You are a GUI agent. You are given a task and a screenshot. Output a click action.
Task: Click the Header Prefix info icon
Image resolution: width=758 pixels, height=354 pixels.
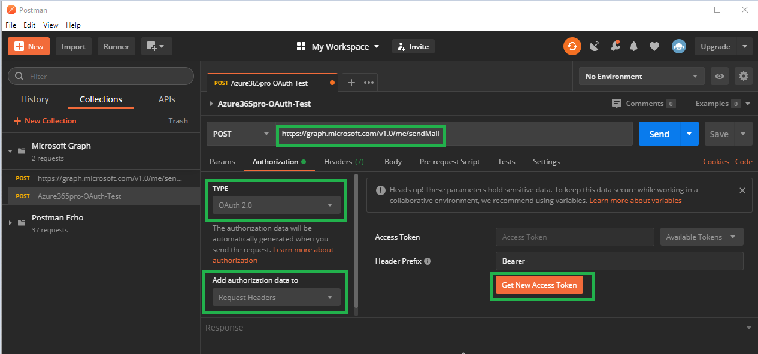(427, 261)
